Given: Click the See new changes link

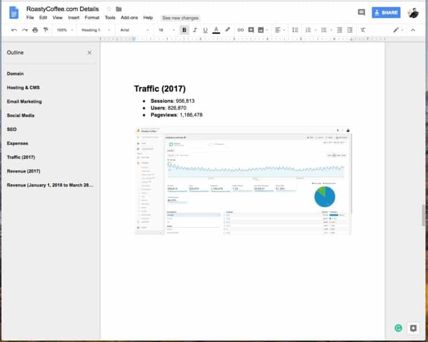Looking at the screenshot, I should [x=180, y=18].
